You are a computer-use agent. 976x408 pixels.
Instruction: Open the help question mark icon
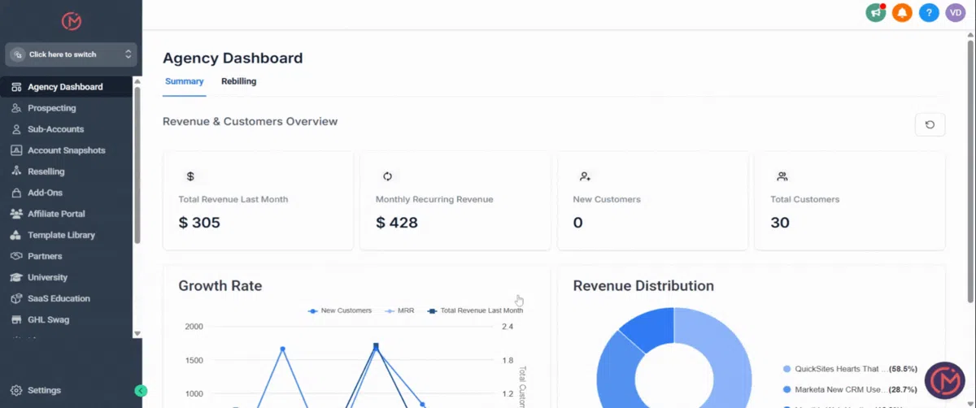click(x=929, y=13)
